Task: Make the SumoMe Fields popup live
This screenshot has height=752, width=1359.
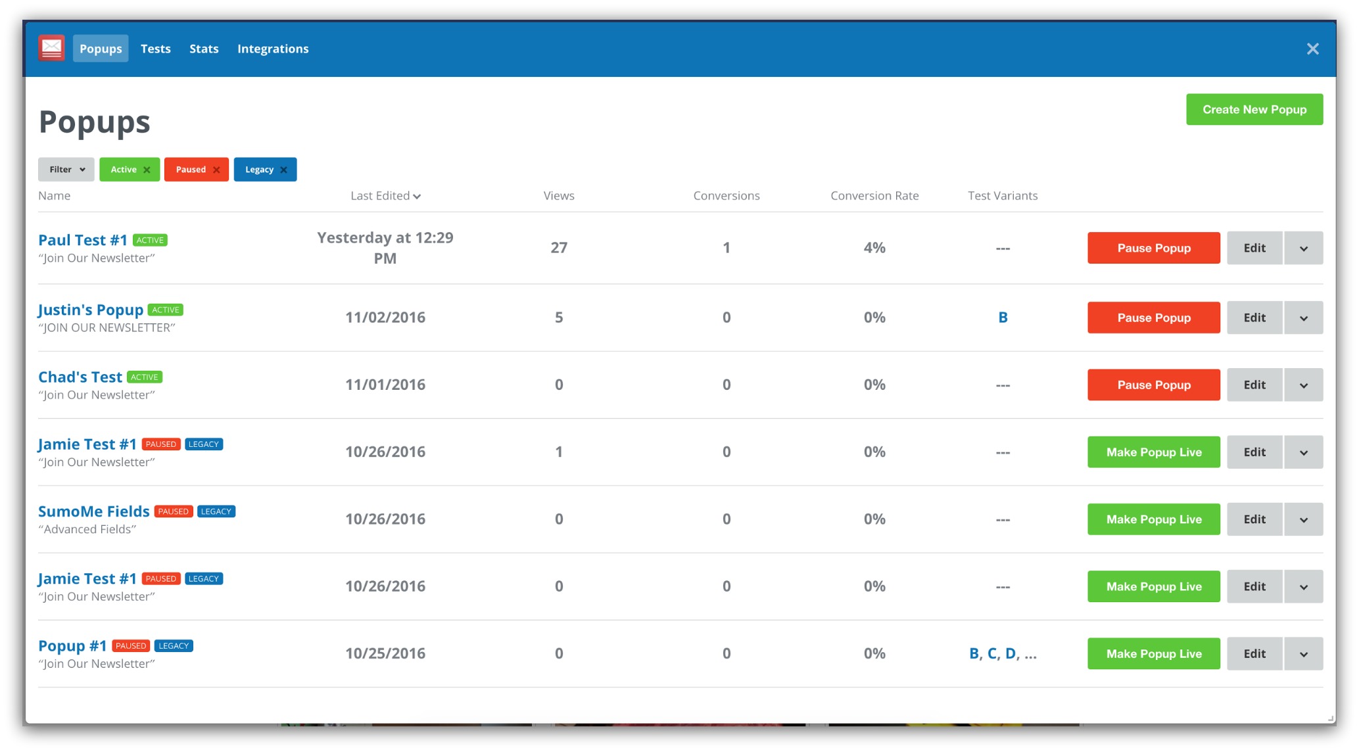Action: (x=1153, y=519)
